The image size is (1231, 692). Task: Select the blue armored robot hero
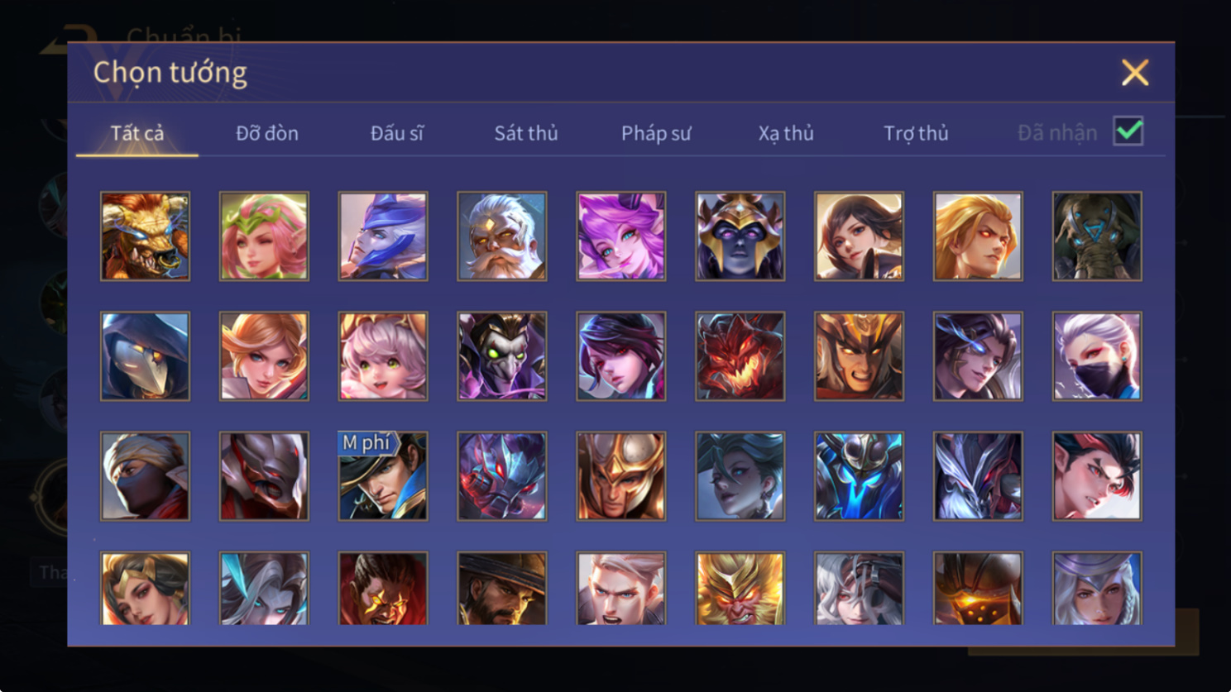[x=859, y=476]
